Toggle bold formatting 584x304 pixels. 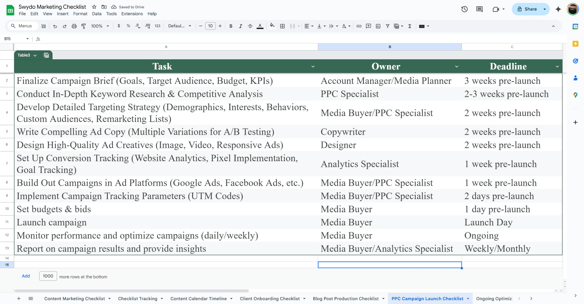(x=231, y=26)
